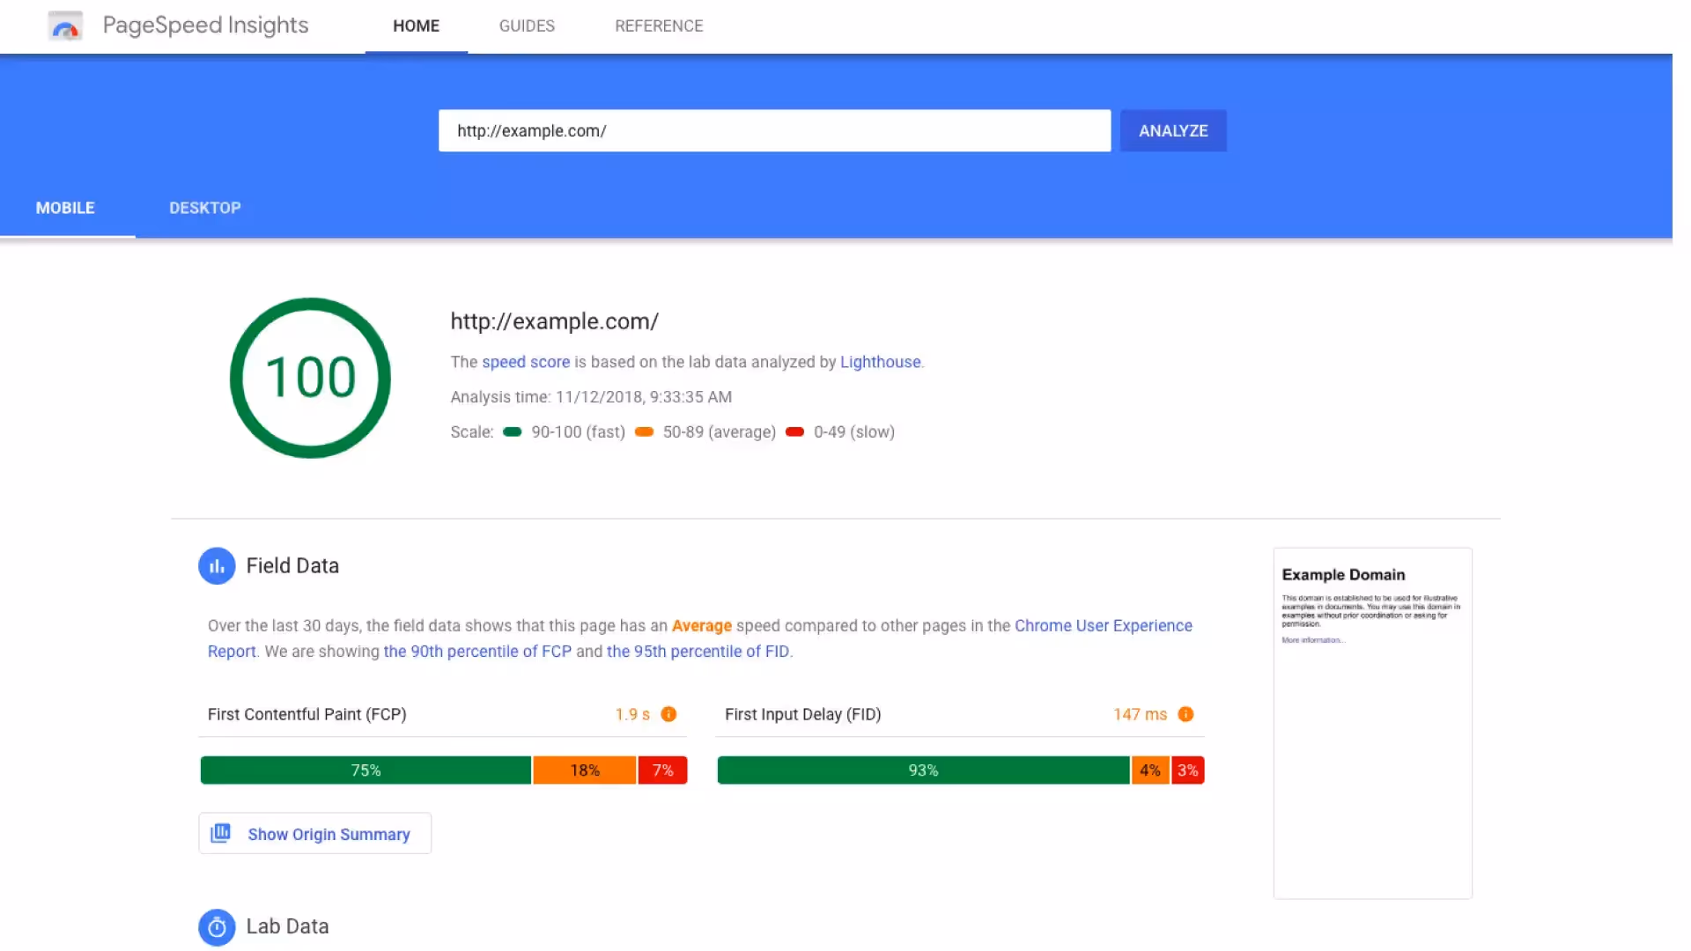Image resolution: width=1691 pixels, height=951 pixels.
Task: Switch to the Desktop results tab
Action: point(205,208)
